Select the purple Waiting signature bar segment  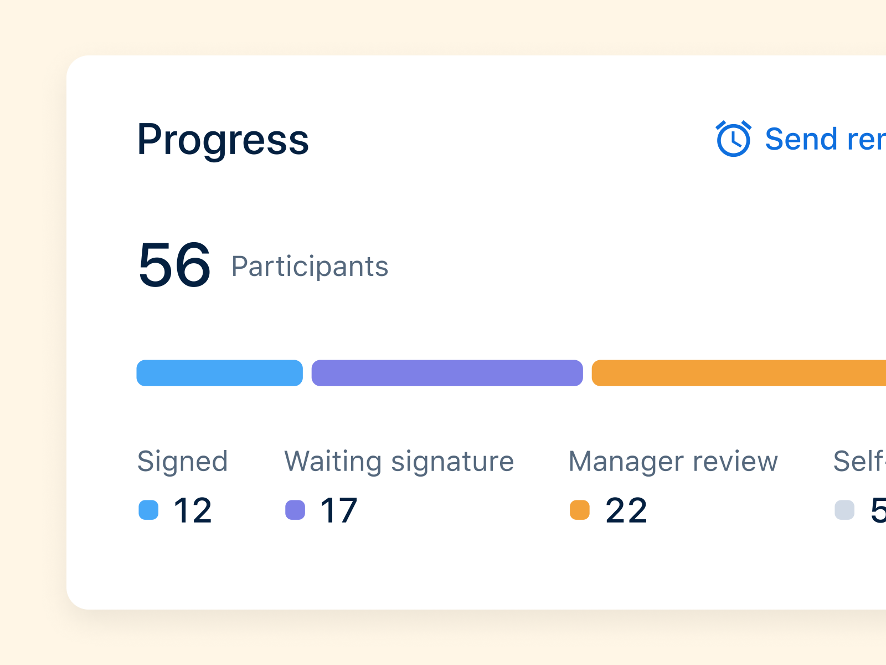(x=447, y=373)
